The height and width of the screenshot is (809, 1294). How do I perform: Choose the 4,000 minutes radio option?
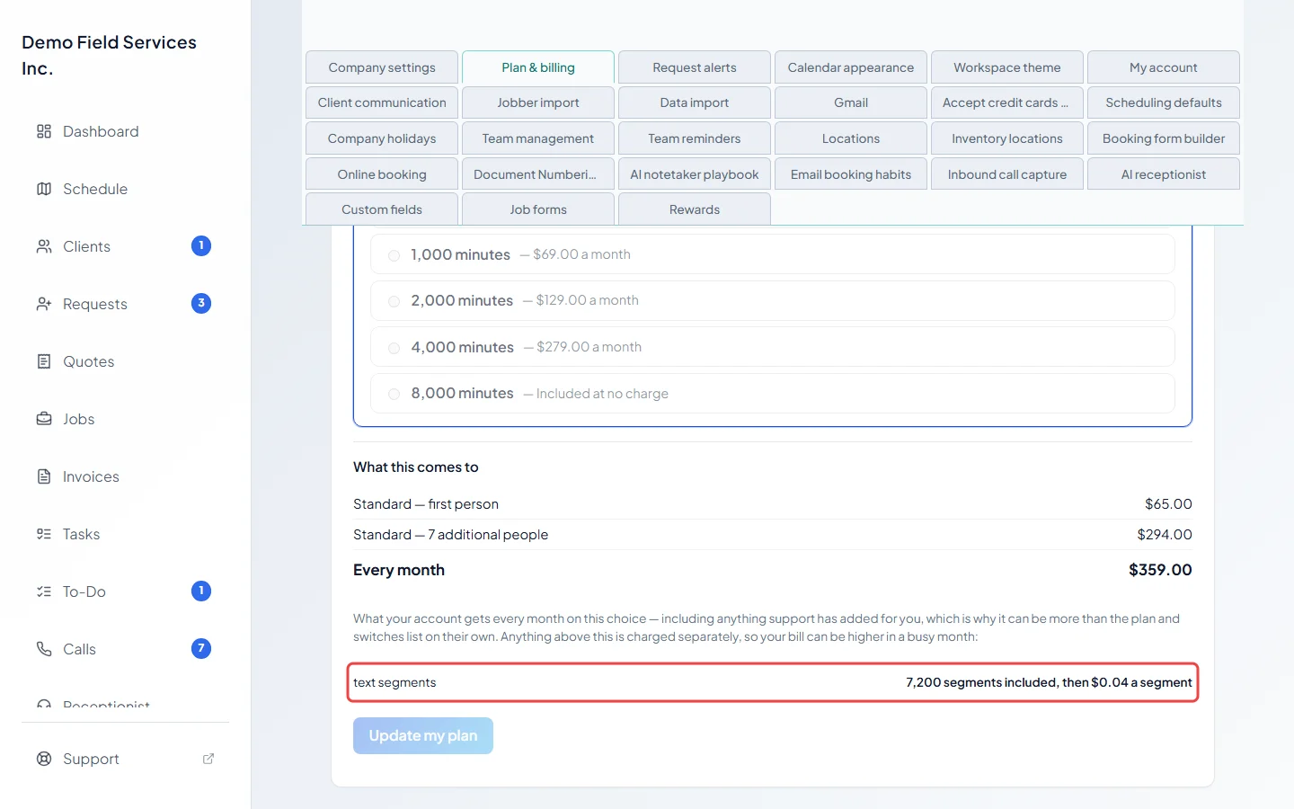394,348
